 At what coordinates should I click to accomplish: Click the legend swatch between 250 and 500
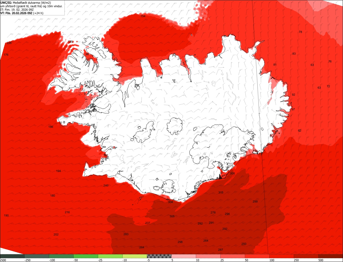(x=306, y=256)
